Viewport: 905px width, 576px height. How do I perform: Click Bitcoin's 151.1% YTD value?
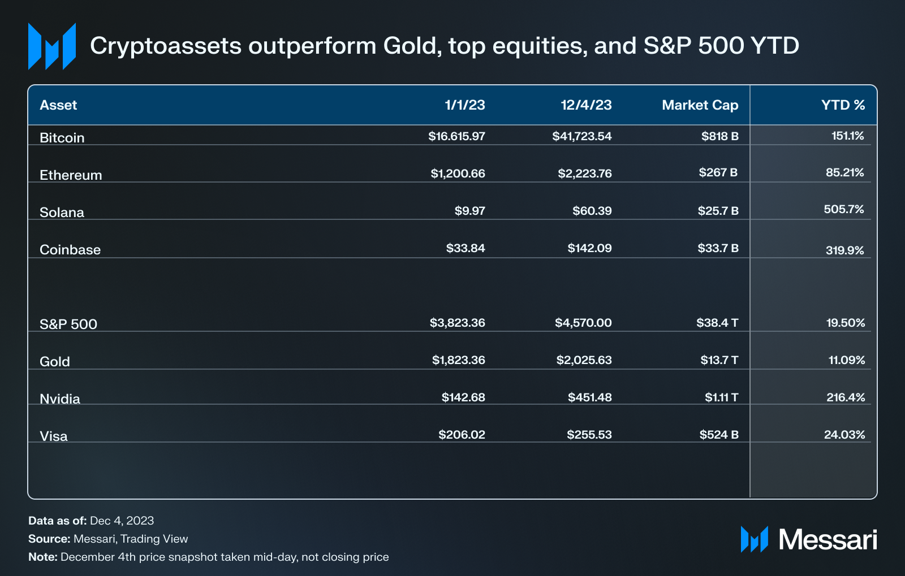tap(847, 136)
